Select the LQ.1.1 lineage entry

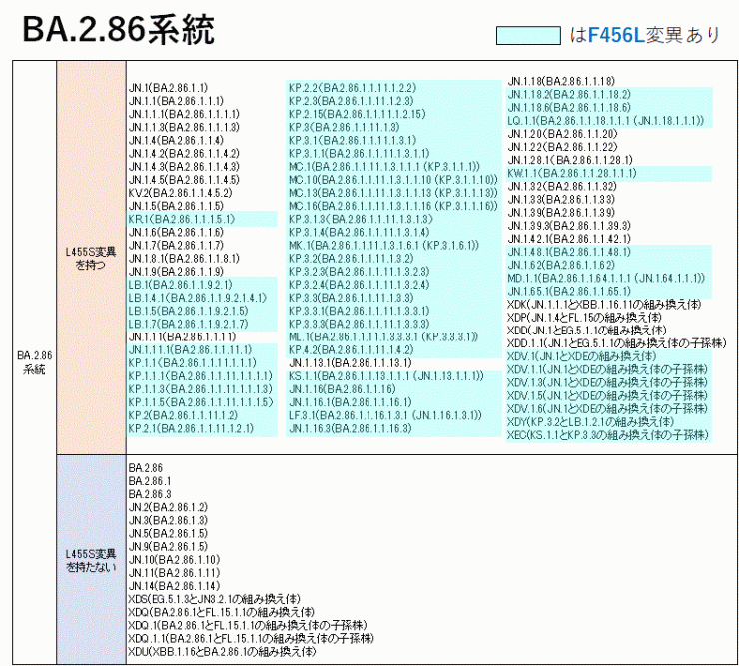click(604, 120)
